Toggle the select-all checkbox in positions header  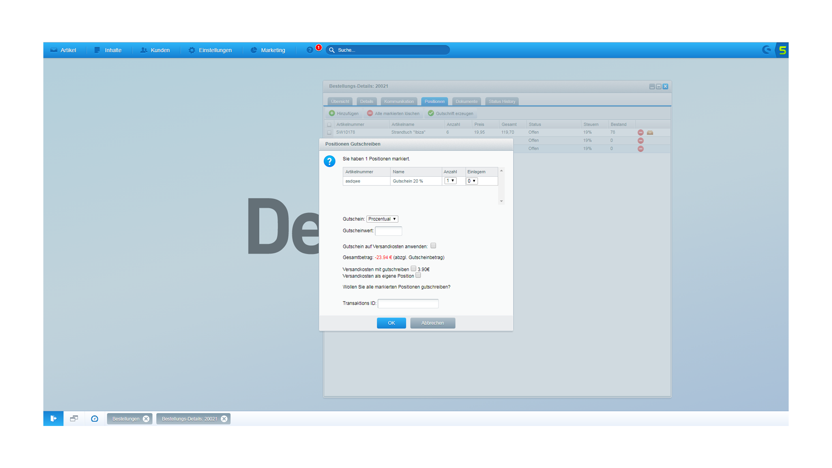(x=329, y=125)
